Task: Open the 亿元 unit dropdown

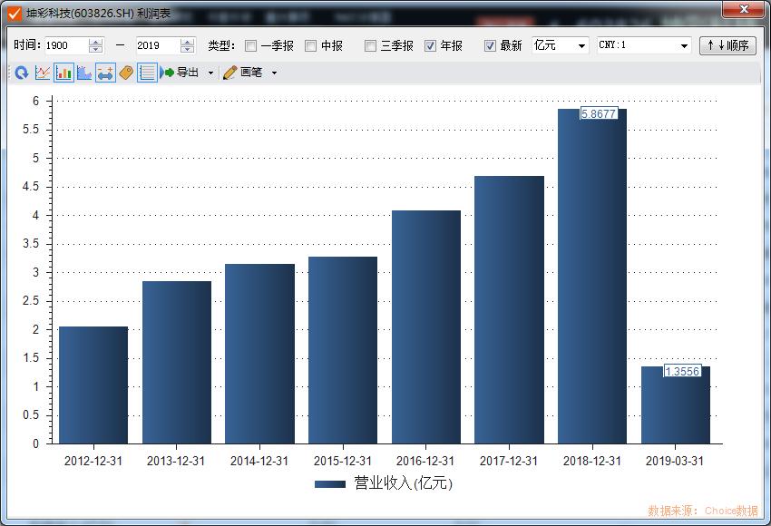Action: [581, 44]
